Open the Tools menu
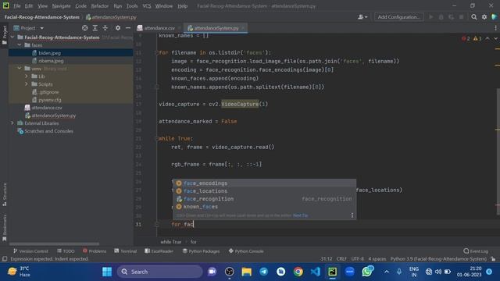 tap(132, 6)
